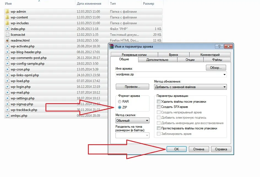
Task: Select the 'wp-login.php' file name
Action: (x=21, y=87)
